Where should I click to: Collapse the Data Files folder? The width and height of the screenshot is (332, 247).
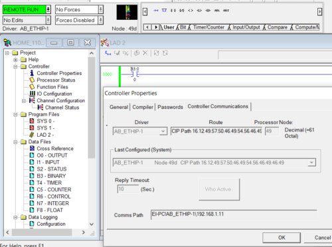coord(15,142)
